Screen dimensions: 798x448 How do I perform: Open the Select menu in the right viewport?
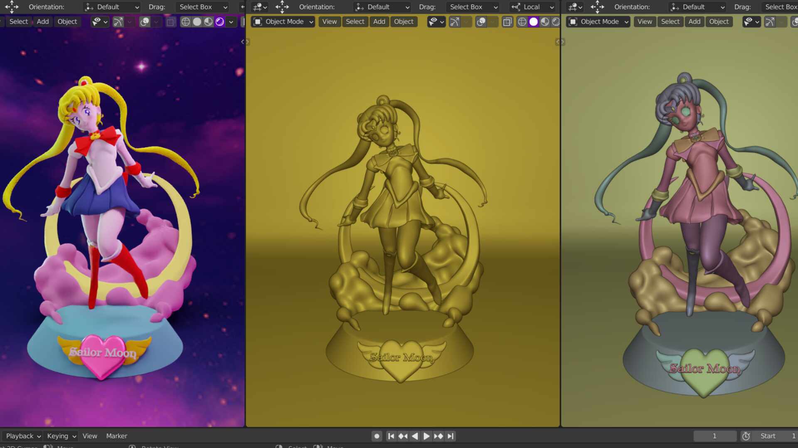(670, 22)
